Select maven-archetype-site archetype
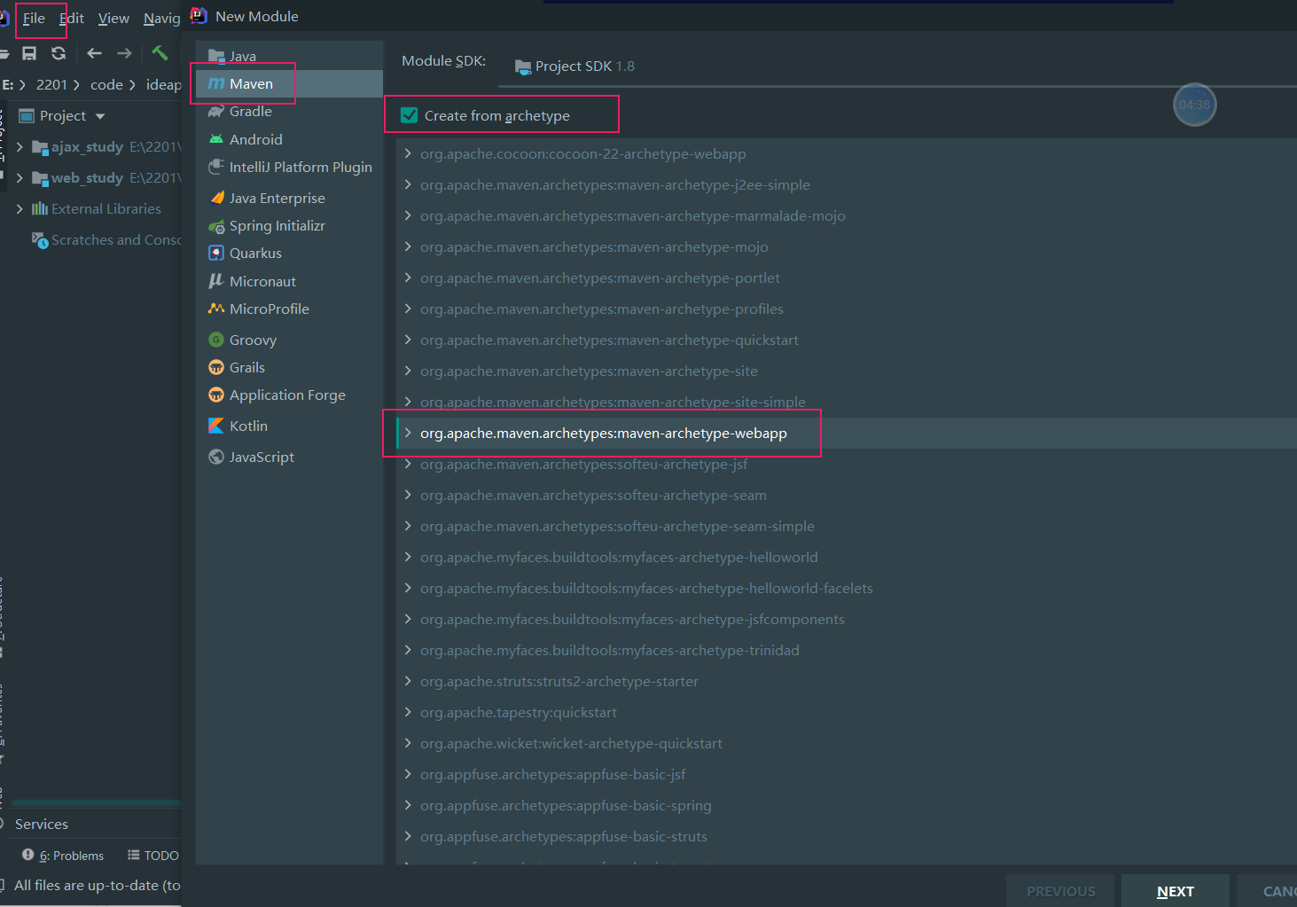1297x907 pixels. point(589,371)
